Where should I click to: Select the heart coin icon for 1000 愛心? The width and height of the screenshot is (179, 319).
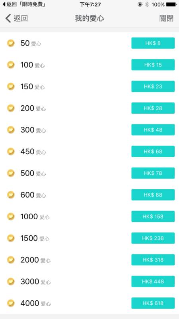[x=11, y=217]
